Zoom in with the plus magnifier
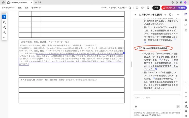The height and width of the screenshot is (118, 189). coord(186,111)
